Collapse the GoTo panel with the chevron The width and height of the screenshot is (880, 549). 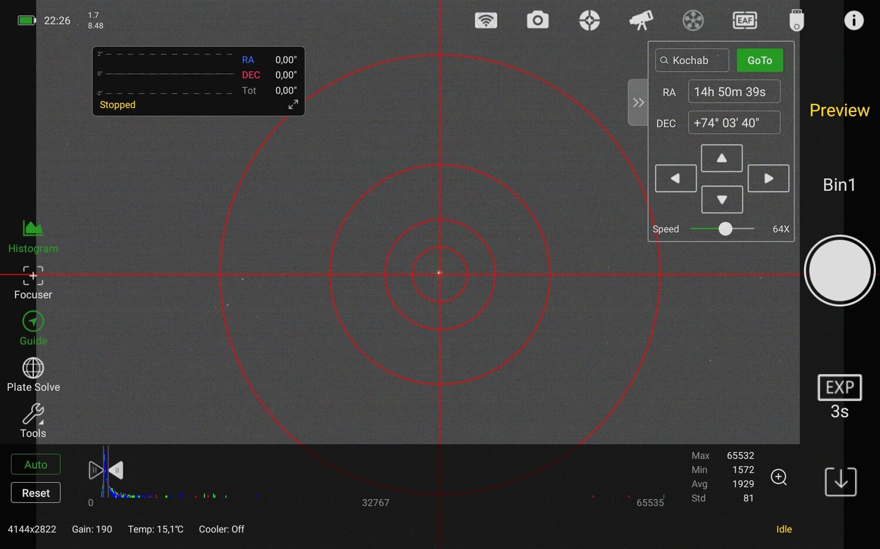point(638,102)
